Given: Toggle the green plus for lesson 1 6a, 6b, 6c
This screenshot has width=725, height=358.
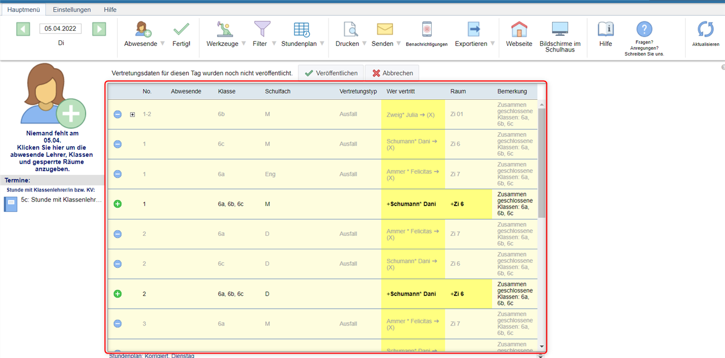Looking at the screenshot, I should point(118,204).
